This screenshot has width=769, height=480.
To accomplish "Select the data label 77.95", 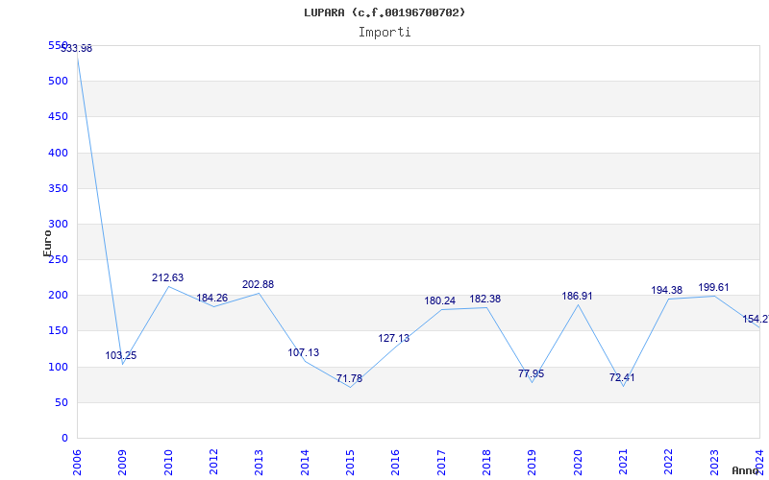I will (x=532, y=373).
